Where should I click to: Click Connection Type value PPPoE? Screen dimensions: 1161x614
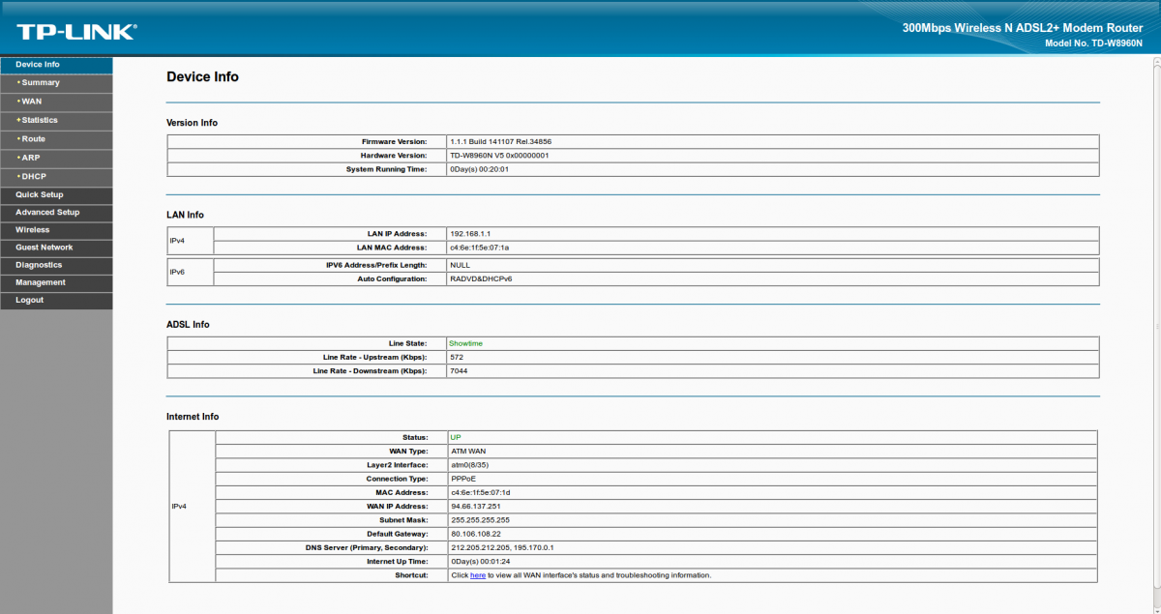point(463,479)
